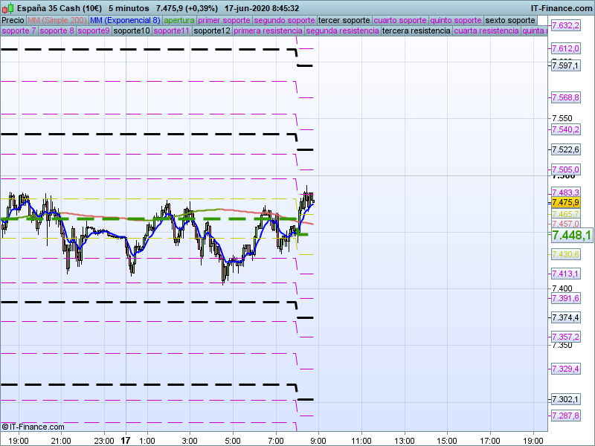Select the orange 7.475,9 current price tag
The image size is (595, 446).
tap(565, 202)
